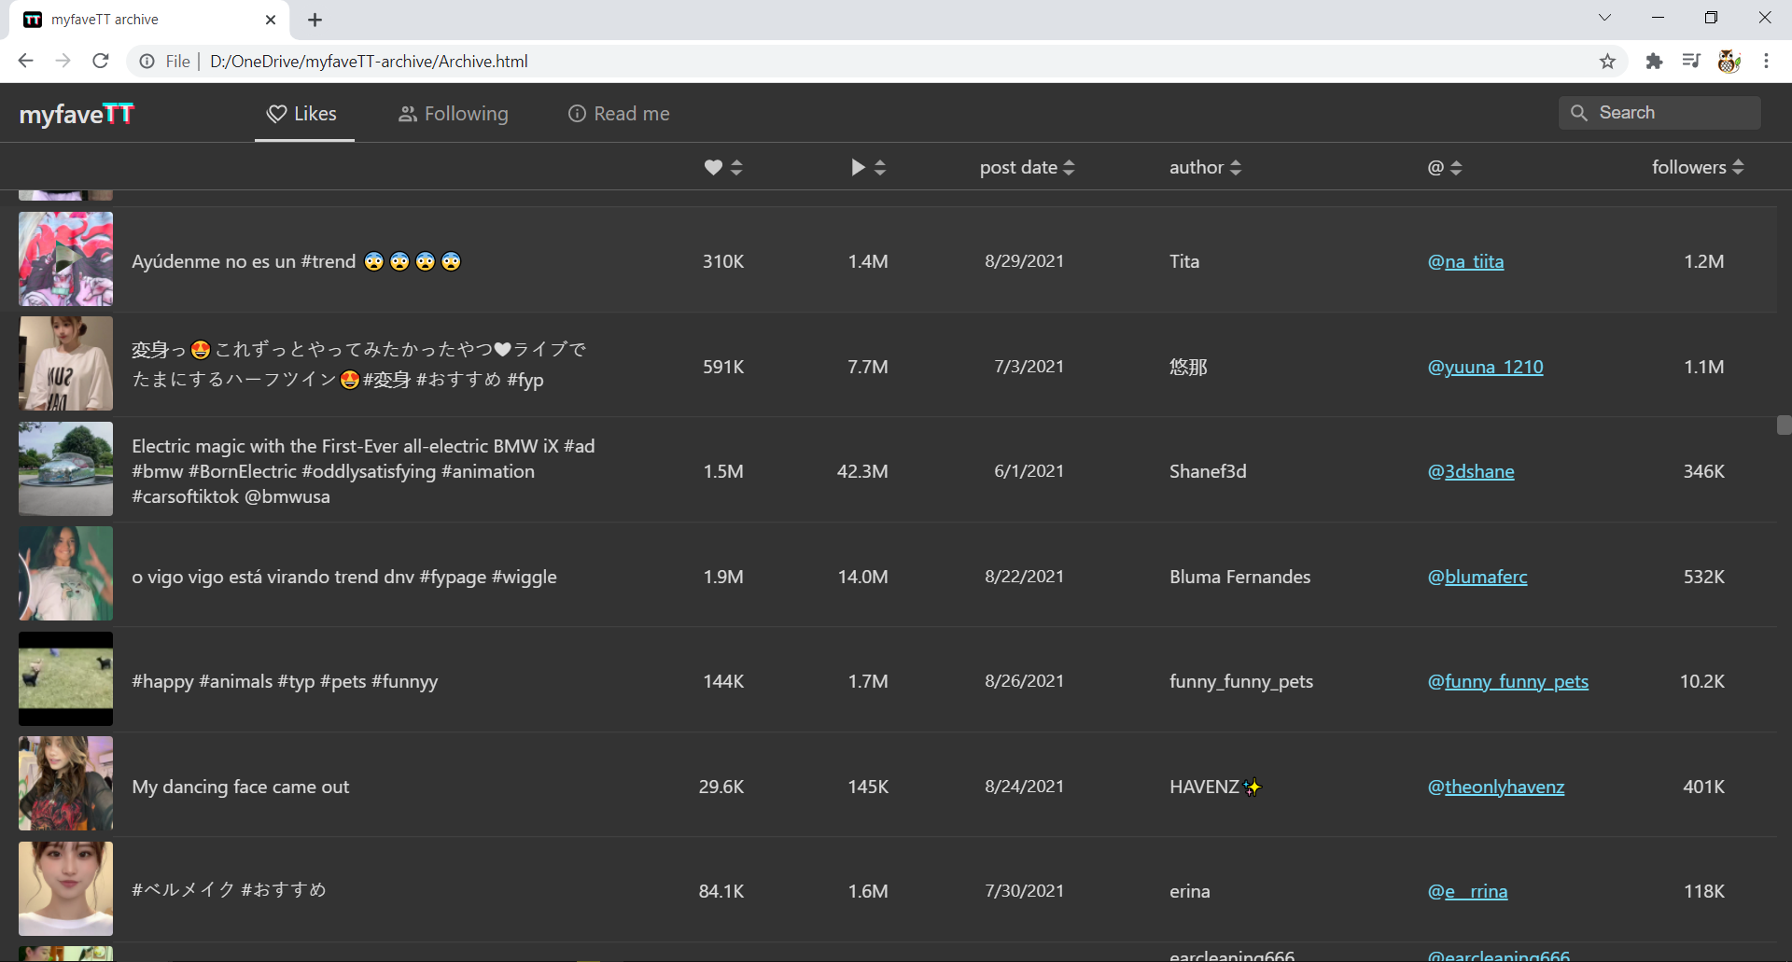Open the #happy #animals video thumbnail
The height and width of the screenshot is (962, 1792).
[65, 678]
